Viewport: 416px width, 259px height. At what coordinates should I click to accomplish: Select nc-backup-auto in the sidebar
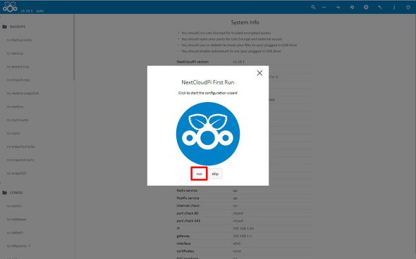coord(19,40)
